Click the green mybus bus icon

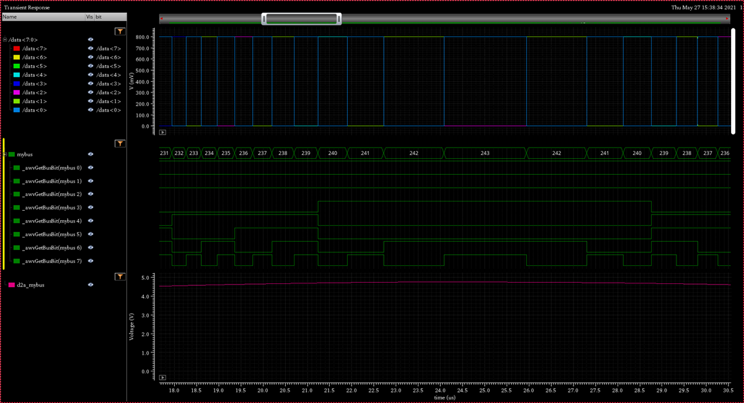pyautogui.click(x=12, y=154)
